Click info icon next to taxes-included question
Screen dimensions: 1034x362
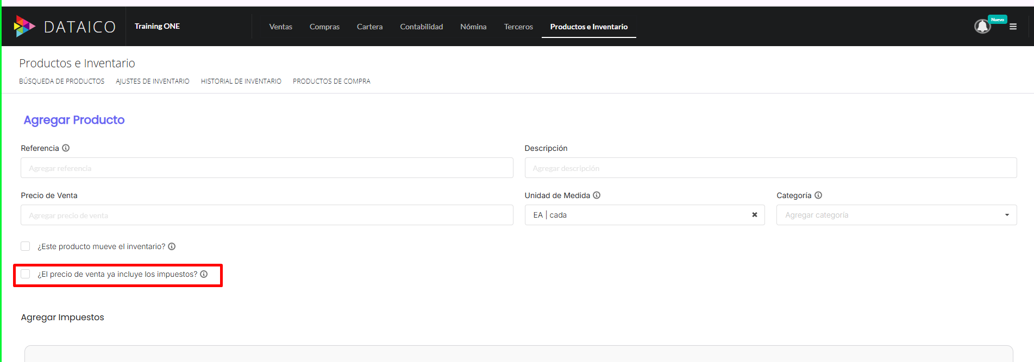coord(204,274)
